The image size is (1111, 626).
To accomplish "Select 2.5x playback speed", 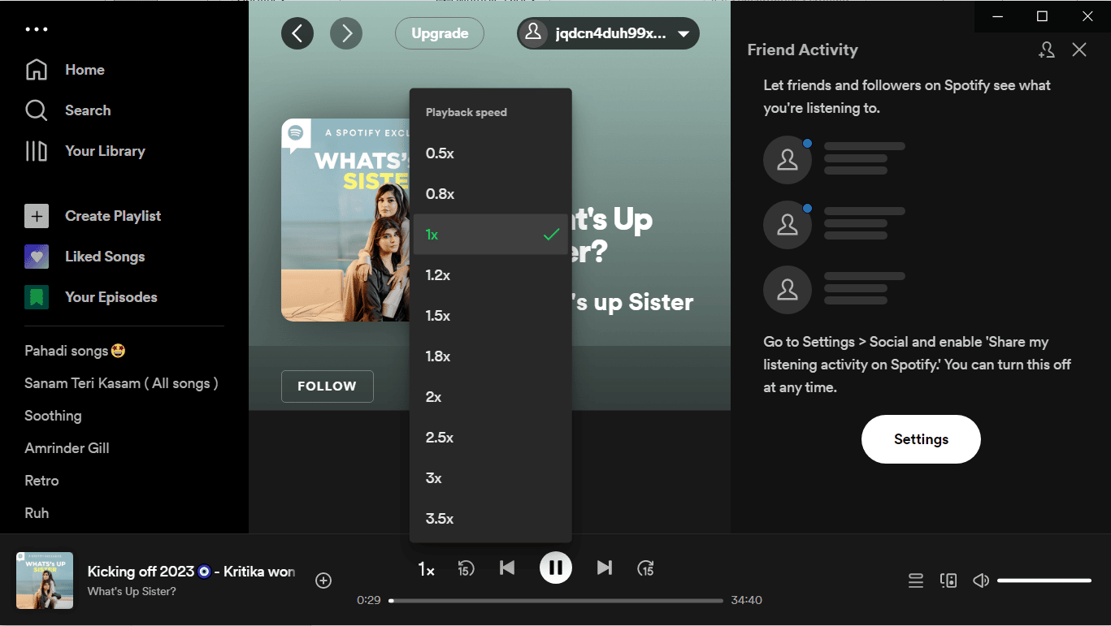I will tap(491, 438).
